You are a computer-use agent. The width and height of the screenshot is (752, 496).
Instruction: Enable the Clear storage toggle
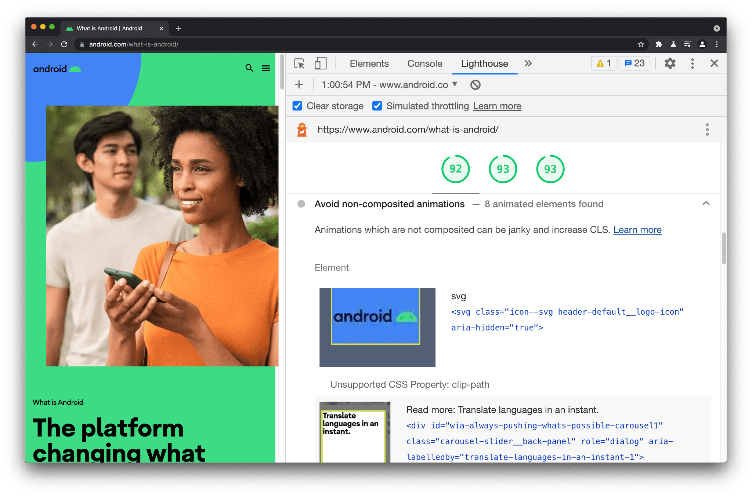pyautogui.click(x=297, y=106)
